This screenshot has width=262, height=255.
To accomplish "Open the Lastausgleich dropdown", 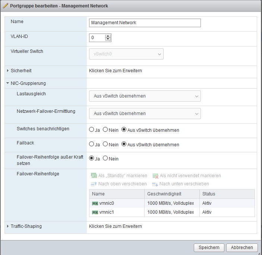I will [145, 96].
